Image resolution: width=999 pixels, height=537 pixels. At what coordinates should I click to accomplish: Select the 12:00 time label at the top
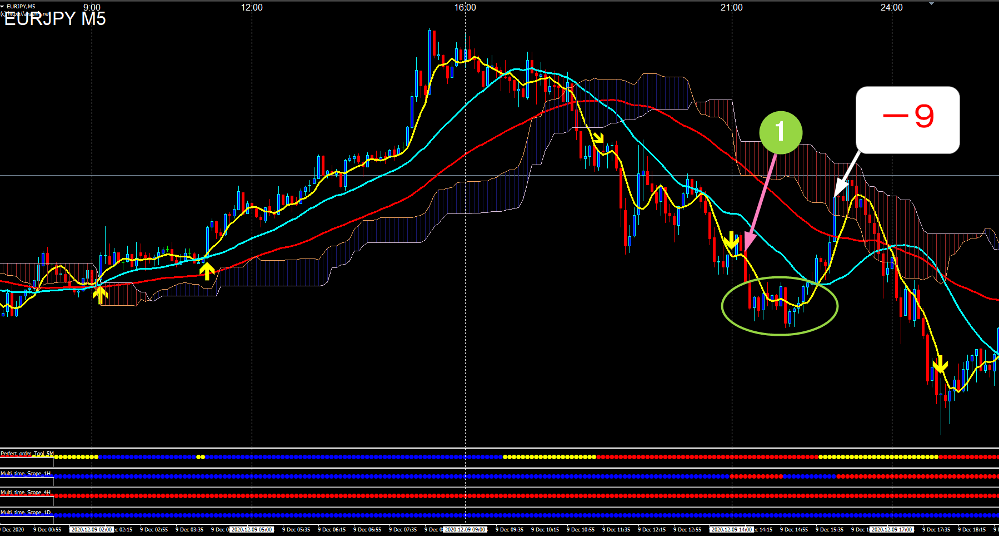click(252, 7)
